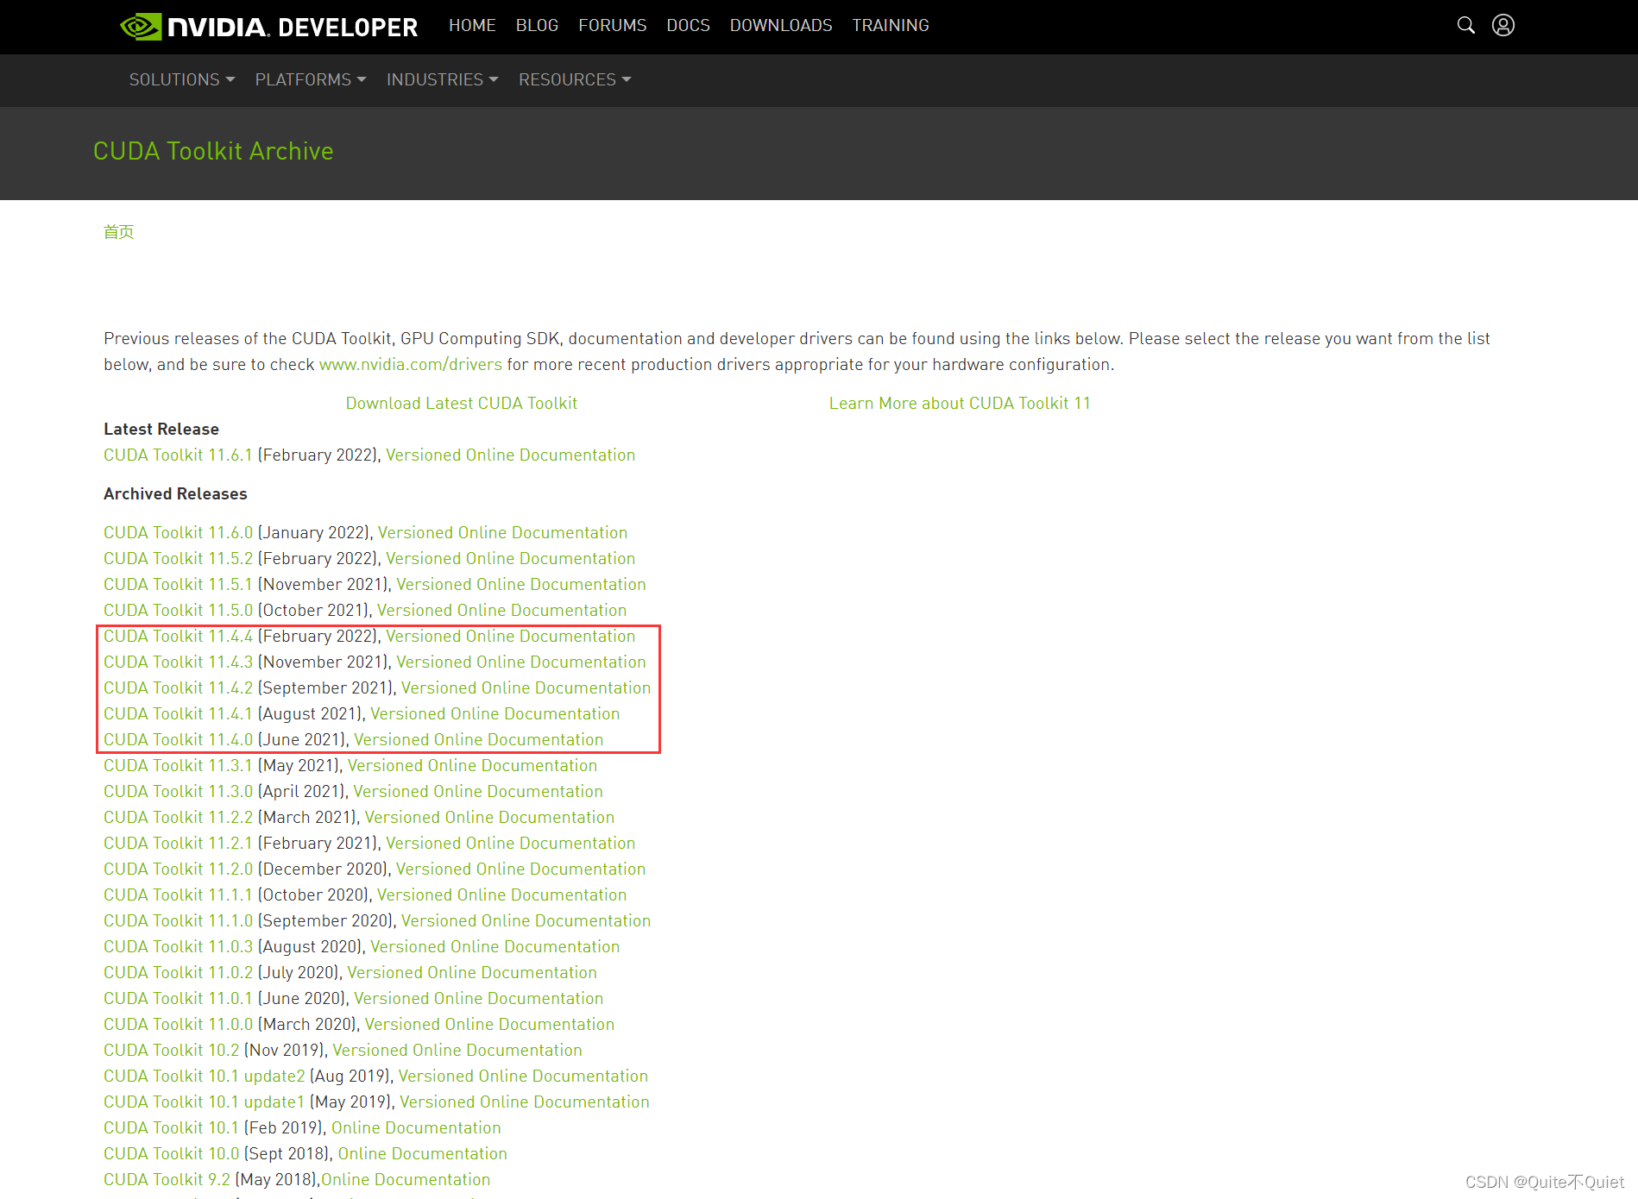Open Versioned Online Documentation for 11.6.0
The image size is (1638, 1199).
[x=502, y=533]
